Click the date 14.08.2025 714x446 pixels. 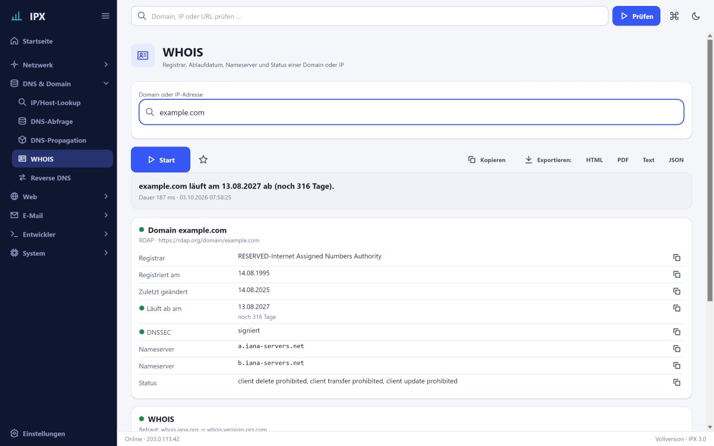tap(253, 290)
